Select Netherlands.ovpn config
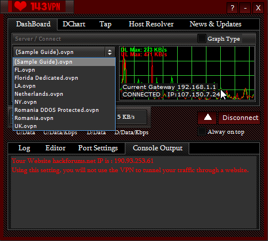 64,94
